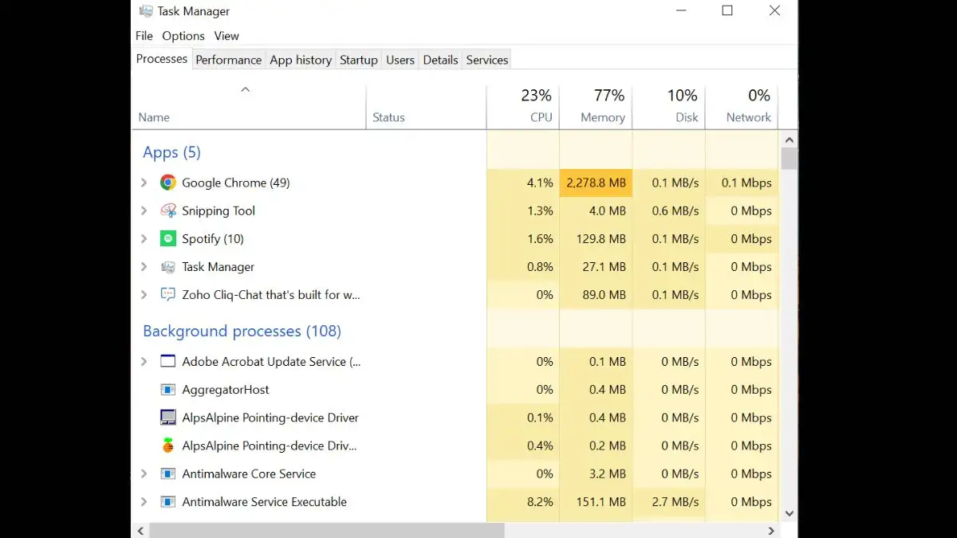Click the Adobe Acrobat Update Service icon

tap(167, 361)
